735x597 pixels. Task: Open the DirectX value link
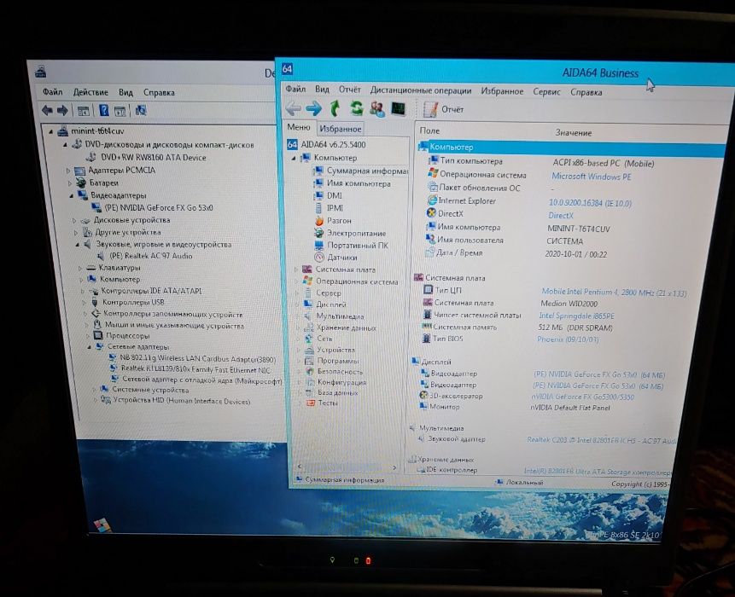pyautogui.click(x=561, y=216)
